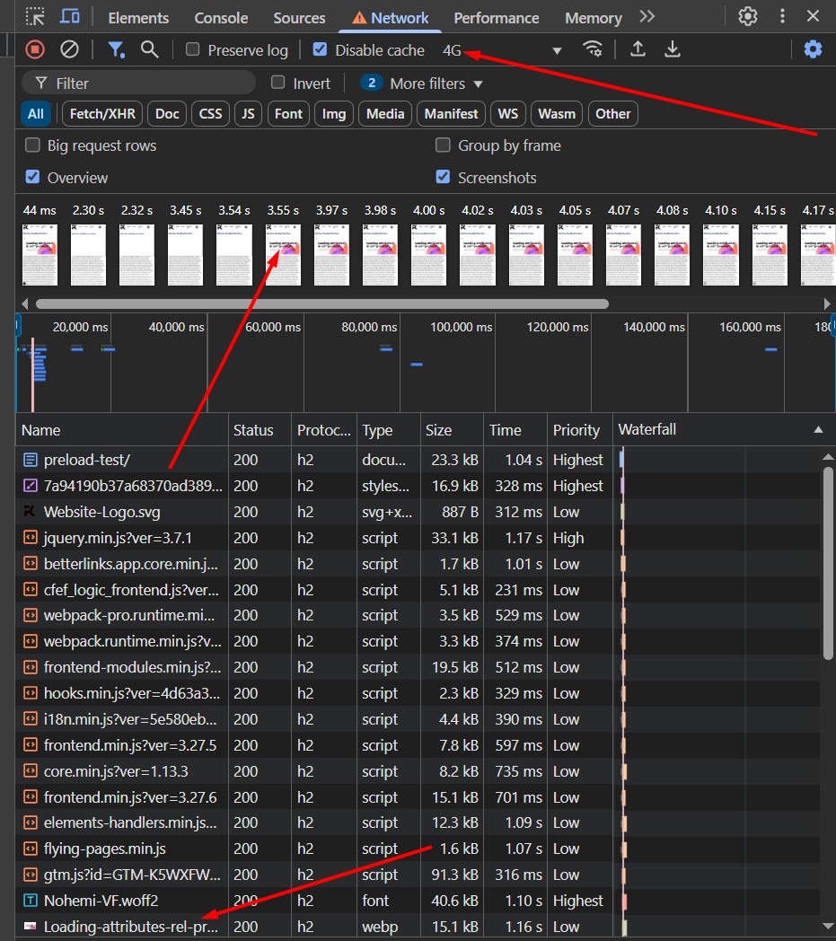Clear the network log
The height and width of the screenshot is (941, 836).
[x=70, y=49]
